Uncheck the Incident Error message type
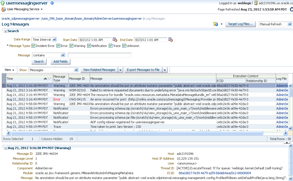The image size is (293, 181). click(34, 46)
